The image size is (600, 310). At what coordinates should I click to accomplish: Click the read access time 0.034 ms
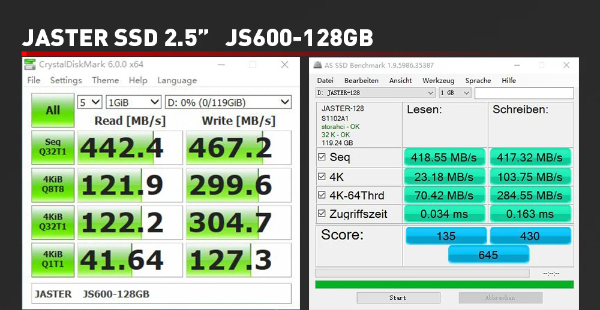click(x=444, y=214)
